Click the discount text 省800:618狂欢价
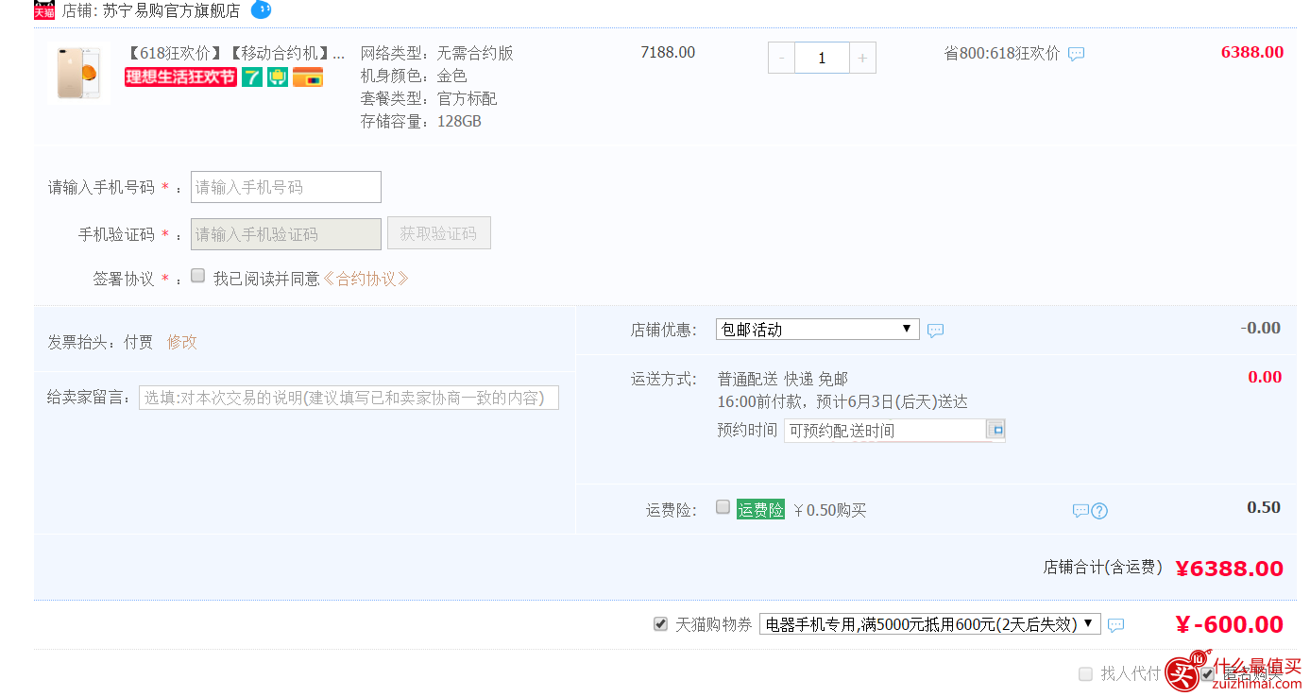The width and height of the screenshot is (1310, 697). click(1002, 54)
